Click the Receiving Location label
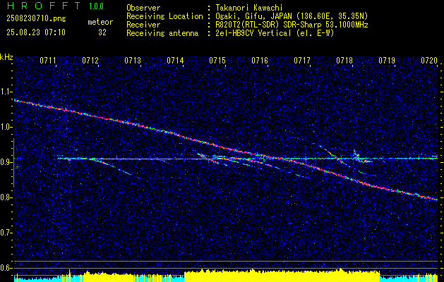Viewport: 444px width, 282px height. 164,16
